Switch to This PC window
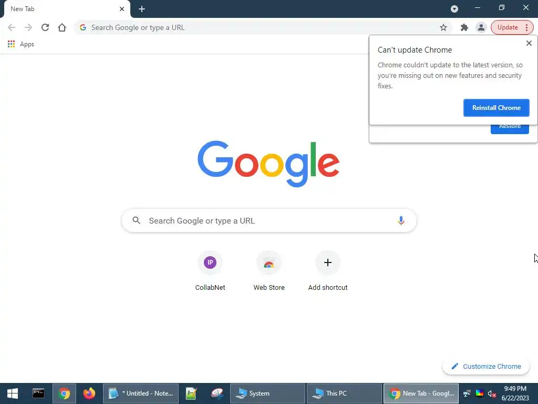The height and width of the screenshot is (404, 538). 344,393
